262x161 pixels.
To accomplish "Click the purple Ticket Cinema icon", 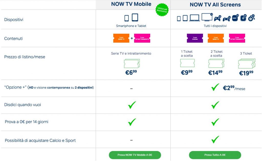I will [195, 38].
